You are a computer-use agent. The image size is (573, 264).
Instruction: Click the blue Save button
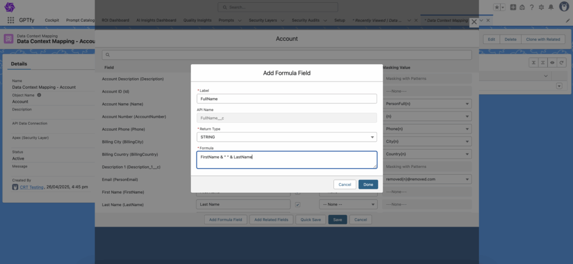click(x=337, y=219)
